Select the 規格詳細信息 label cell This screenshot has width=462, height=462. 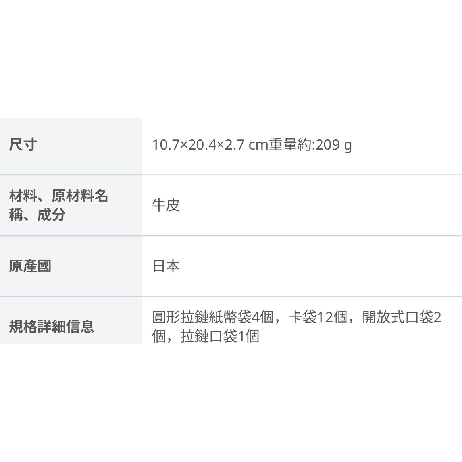coord(71,321)
